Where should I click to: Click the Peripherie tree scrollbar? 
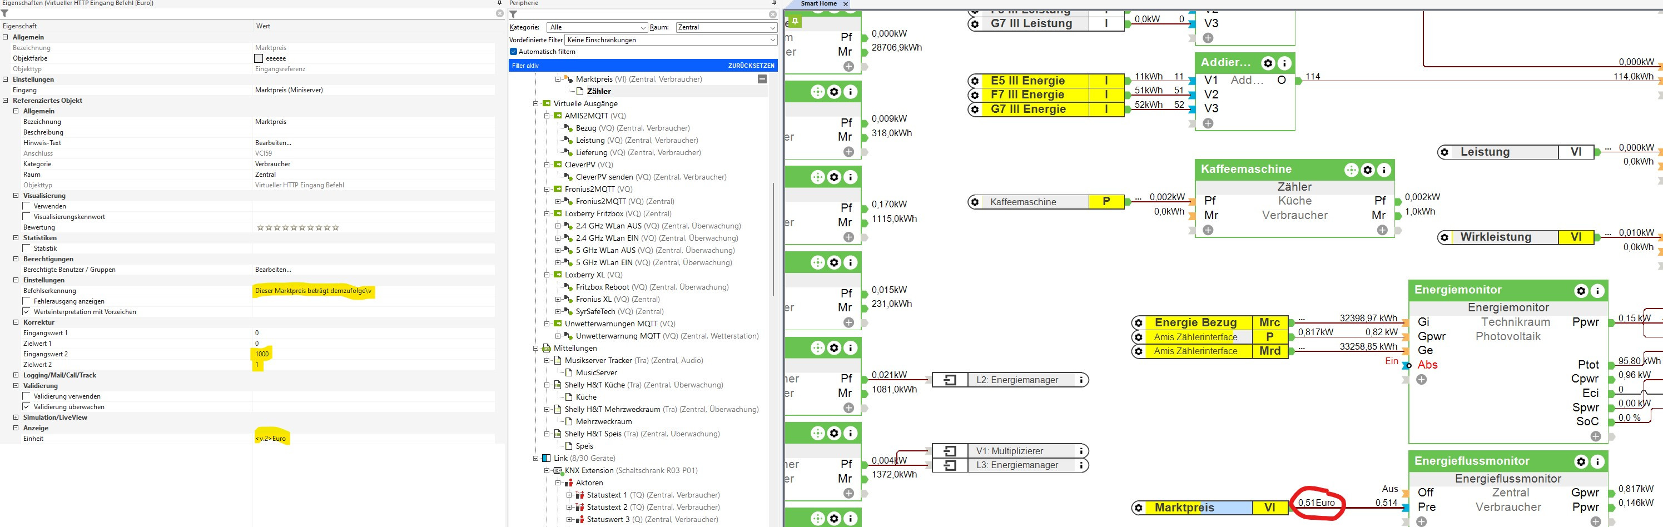pyautogui.click(x=773, y=239)
